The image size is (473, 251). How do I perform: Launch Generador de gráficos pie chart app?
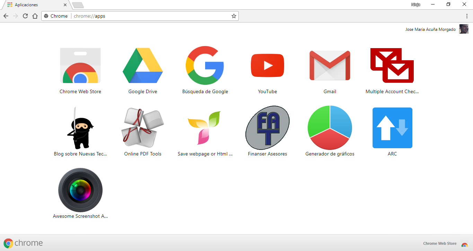click(330, 128)
